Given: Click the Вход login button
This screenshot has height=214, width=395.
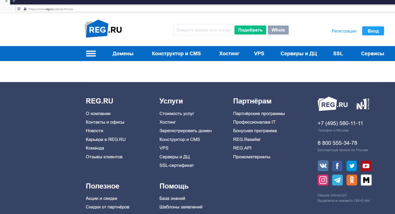Looking at the screenshot, I should 373,31.
